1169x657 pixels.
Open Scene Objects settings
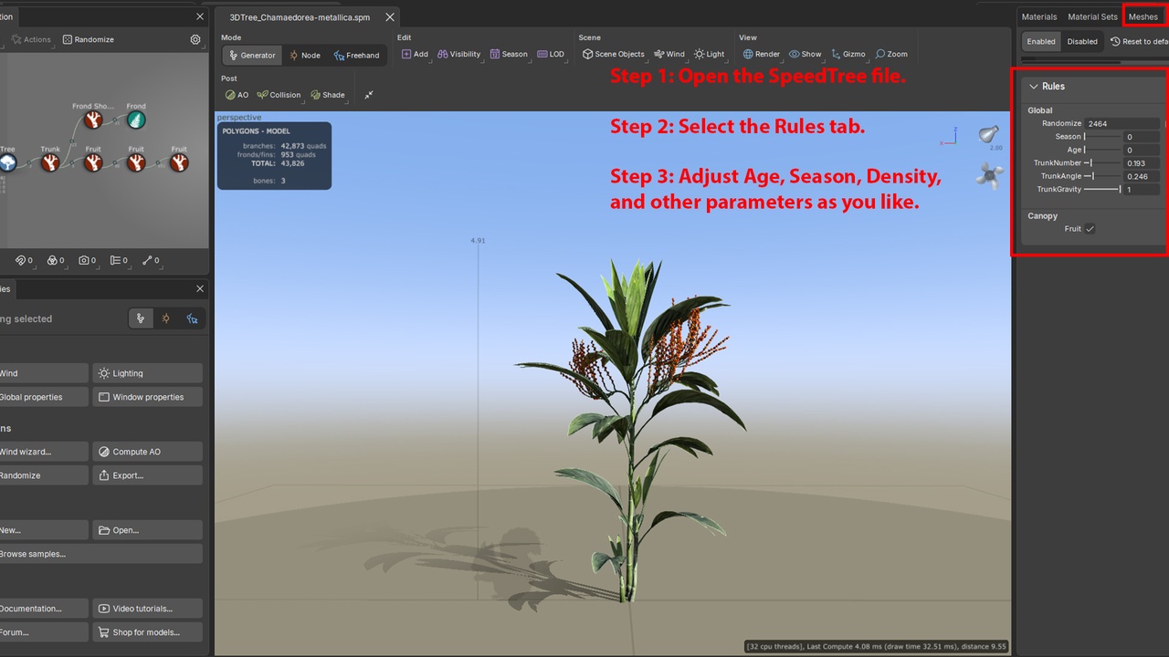click(613, 54)
